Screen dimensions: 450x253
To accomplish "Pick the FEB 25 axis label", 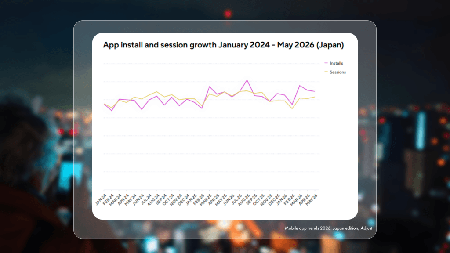I will (x=199, y=199).
